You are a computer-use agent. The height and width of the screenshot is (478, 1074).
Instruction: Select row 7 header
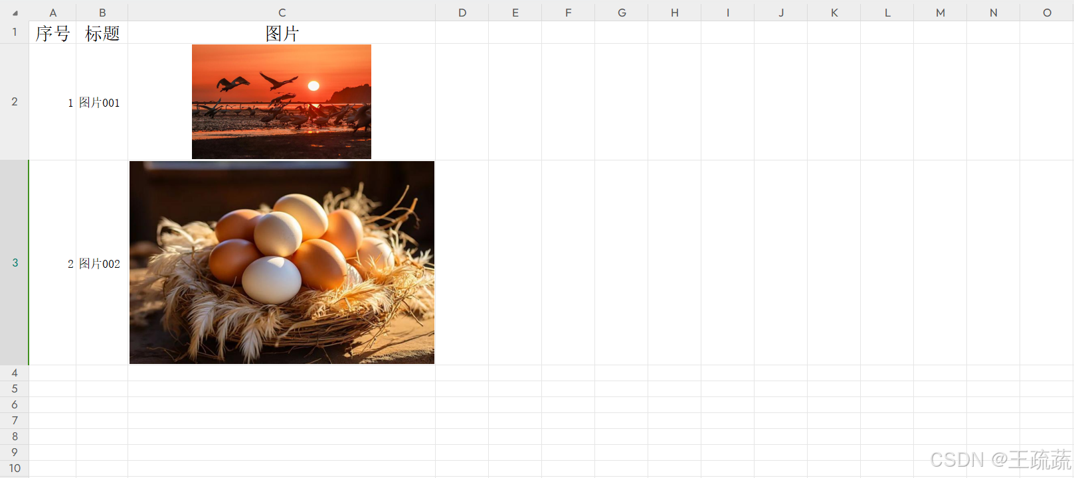click(15, 420)
